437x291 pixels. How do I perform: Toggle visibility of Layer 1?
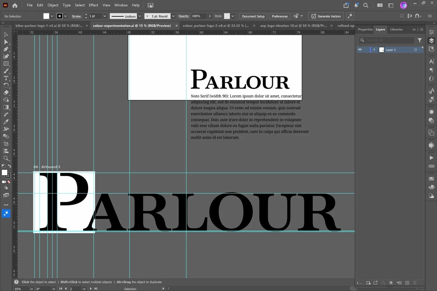click(x=360, y=50)
